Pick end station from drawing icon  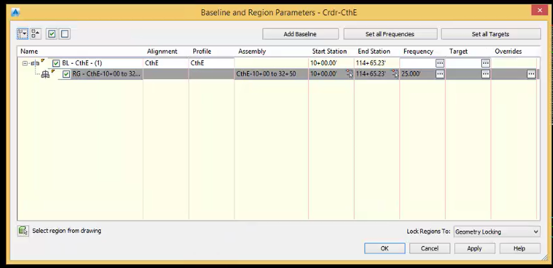click(x=395, y=74)
